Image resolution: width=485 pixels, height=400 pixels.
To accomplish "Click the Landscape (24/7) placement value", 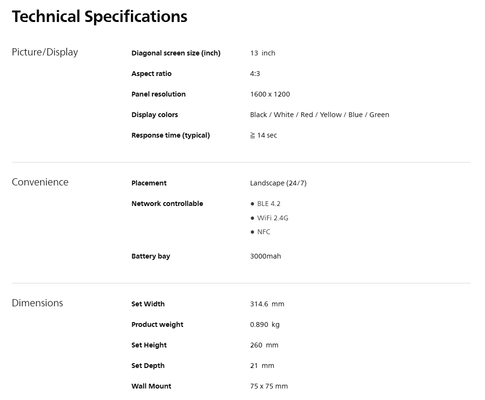I will 278,183.
